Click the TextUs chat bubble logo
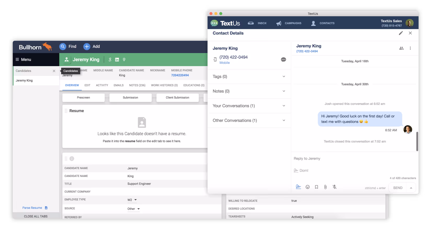 [x=214, y=23]
